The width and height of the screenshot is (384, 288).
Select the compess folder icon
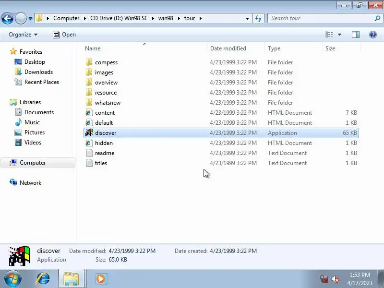point(89,62)
